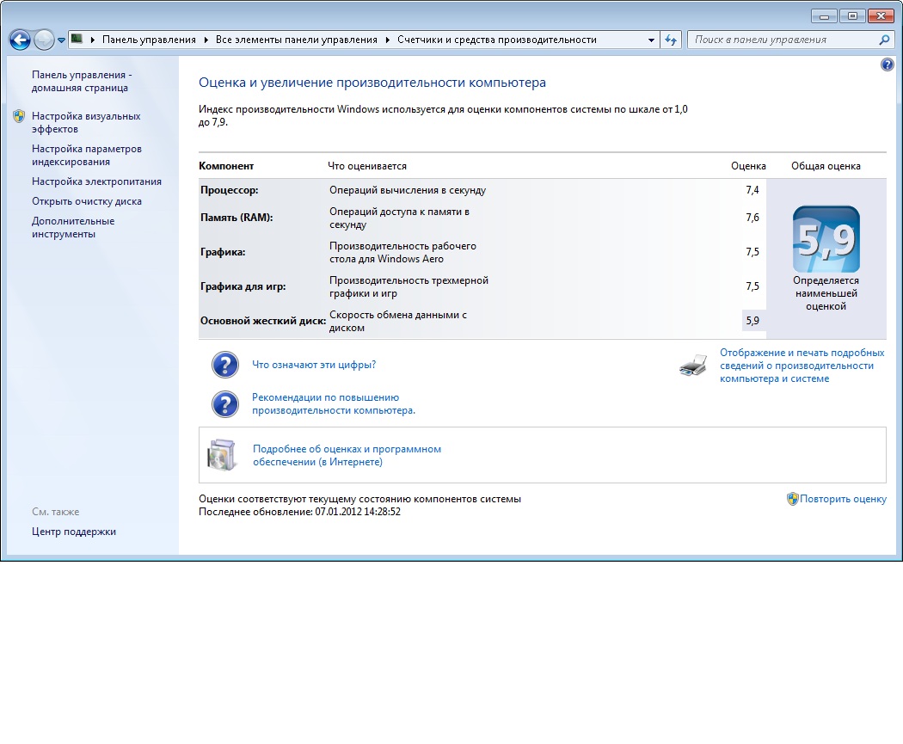The width and height of the screenshot is (903, 744).
Task: Click the 'Поиск в панели управления' search field
Action: pyautogui.click(x=783, y=40)
